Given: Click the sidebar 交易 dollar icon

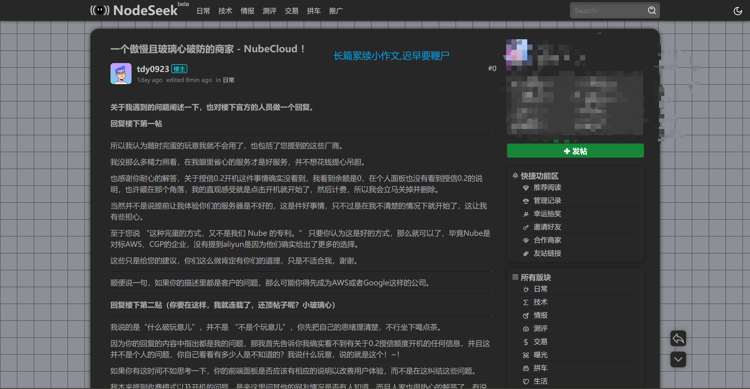Looking at the screenshot, I should coord(525,342).
